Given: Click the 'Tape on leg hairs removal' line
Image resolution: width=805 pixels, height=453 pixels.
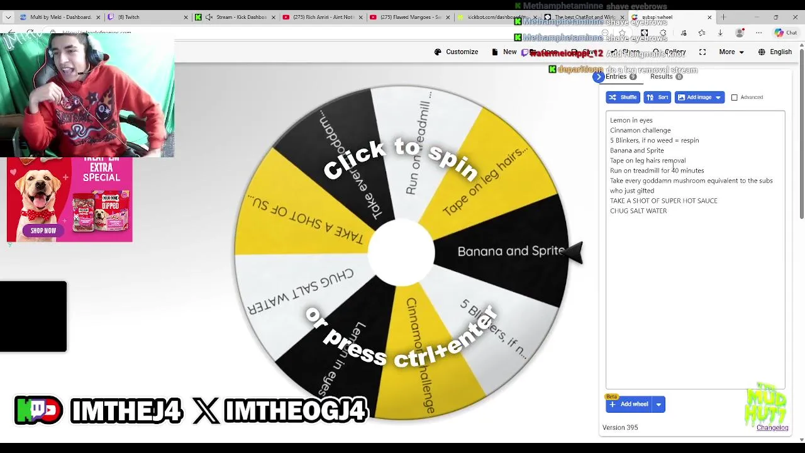Looking at the screenshot, I should pyautogui.click(x=648, y=160).
